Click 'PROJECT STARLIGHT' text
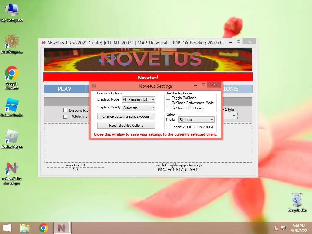The height and width of the screenshot is (234, 312). pos(178,169)
